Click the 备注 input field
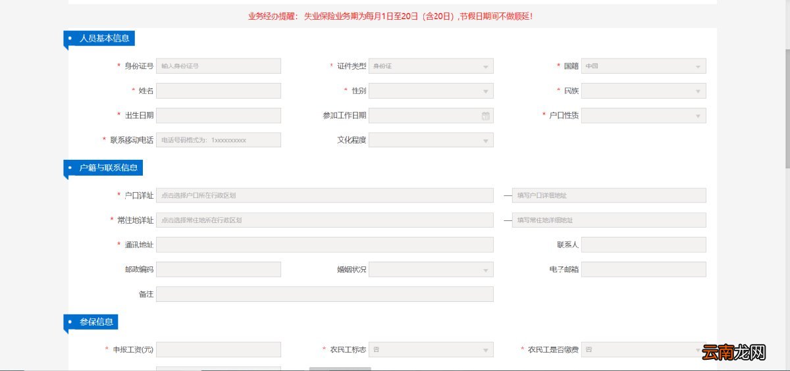790x371 pixels. pyautogui.click(x=325, y=294)
